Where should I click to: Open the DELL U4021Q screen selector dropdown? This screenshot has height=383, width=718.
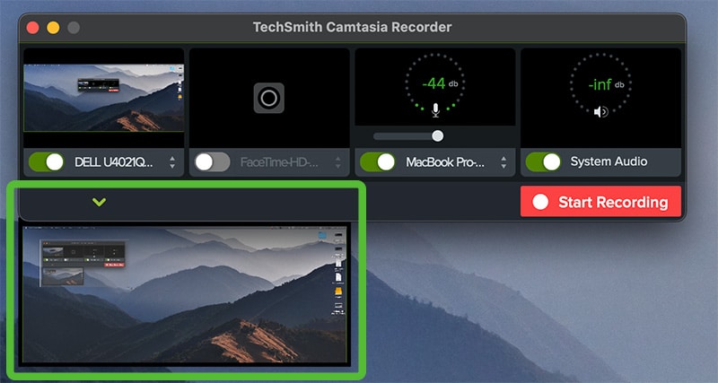172,162
